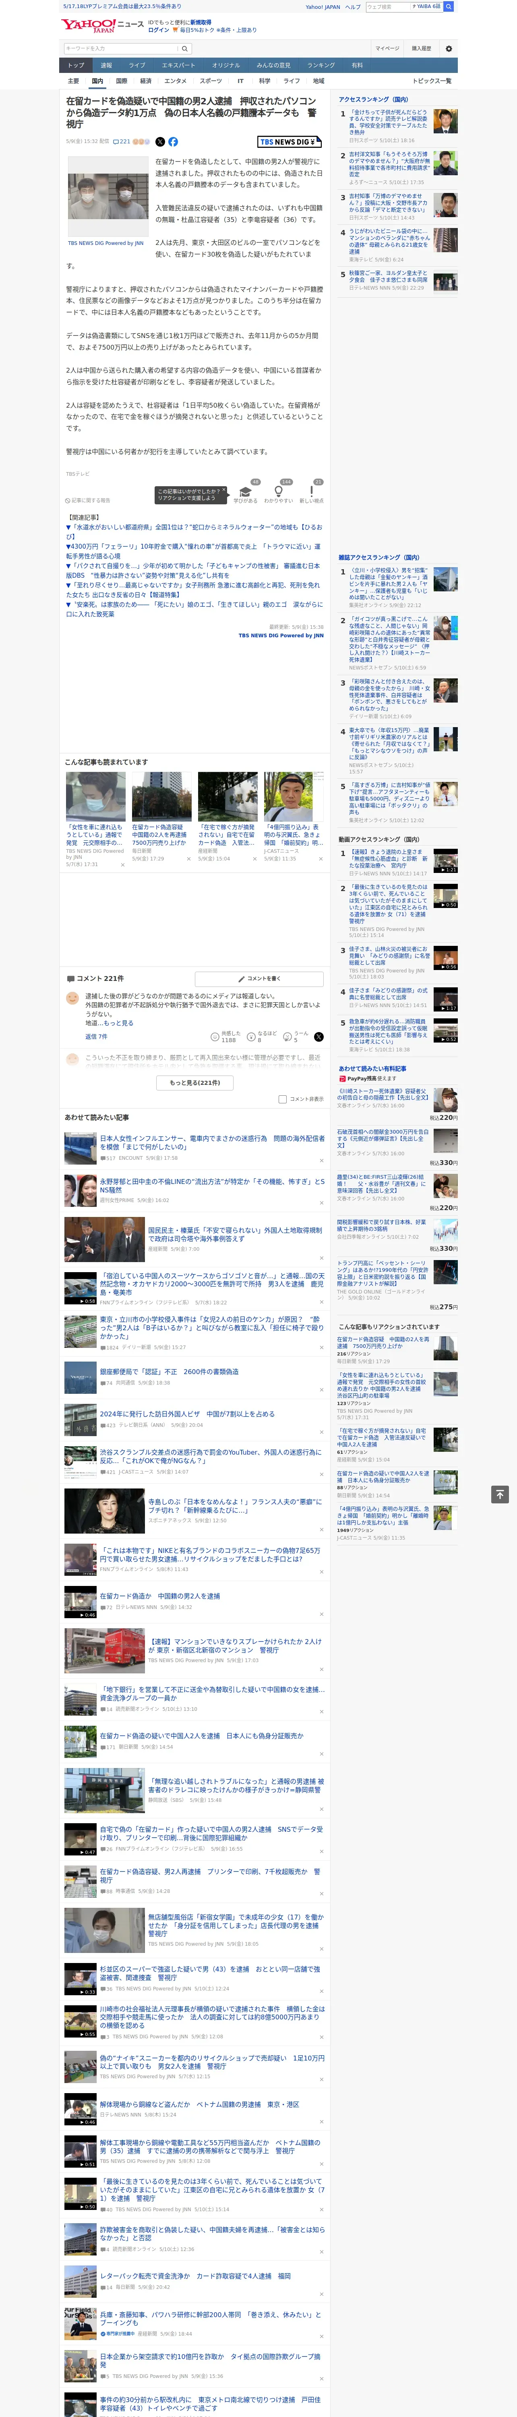Click the ログイン link
This screenshot has width=517, height=2417.
click(x=159, y=30)
